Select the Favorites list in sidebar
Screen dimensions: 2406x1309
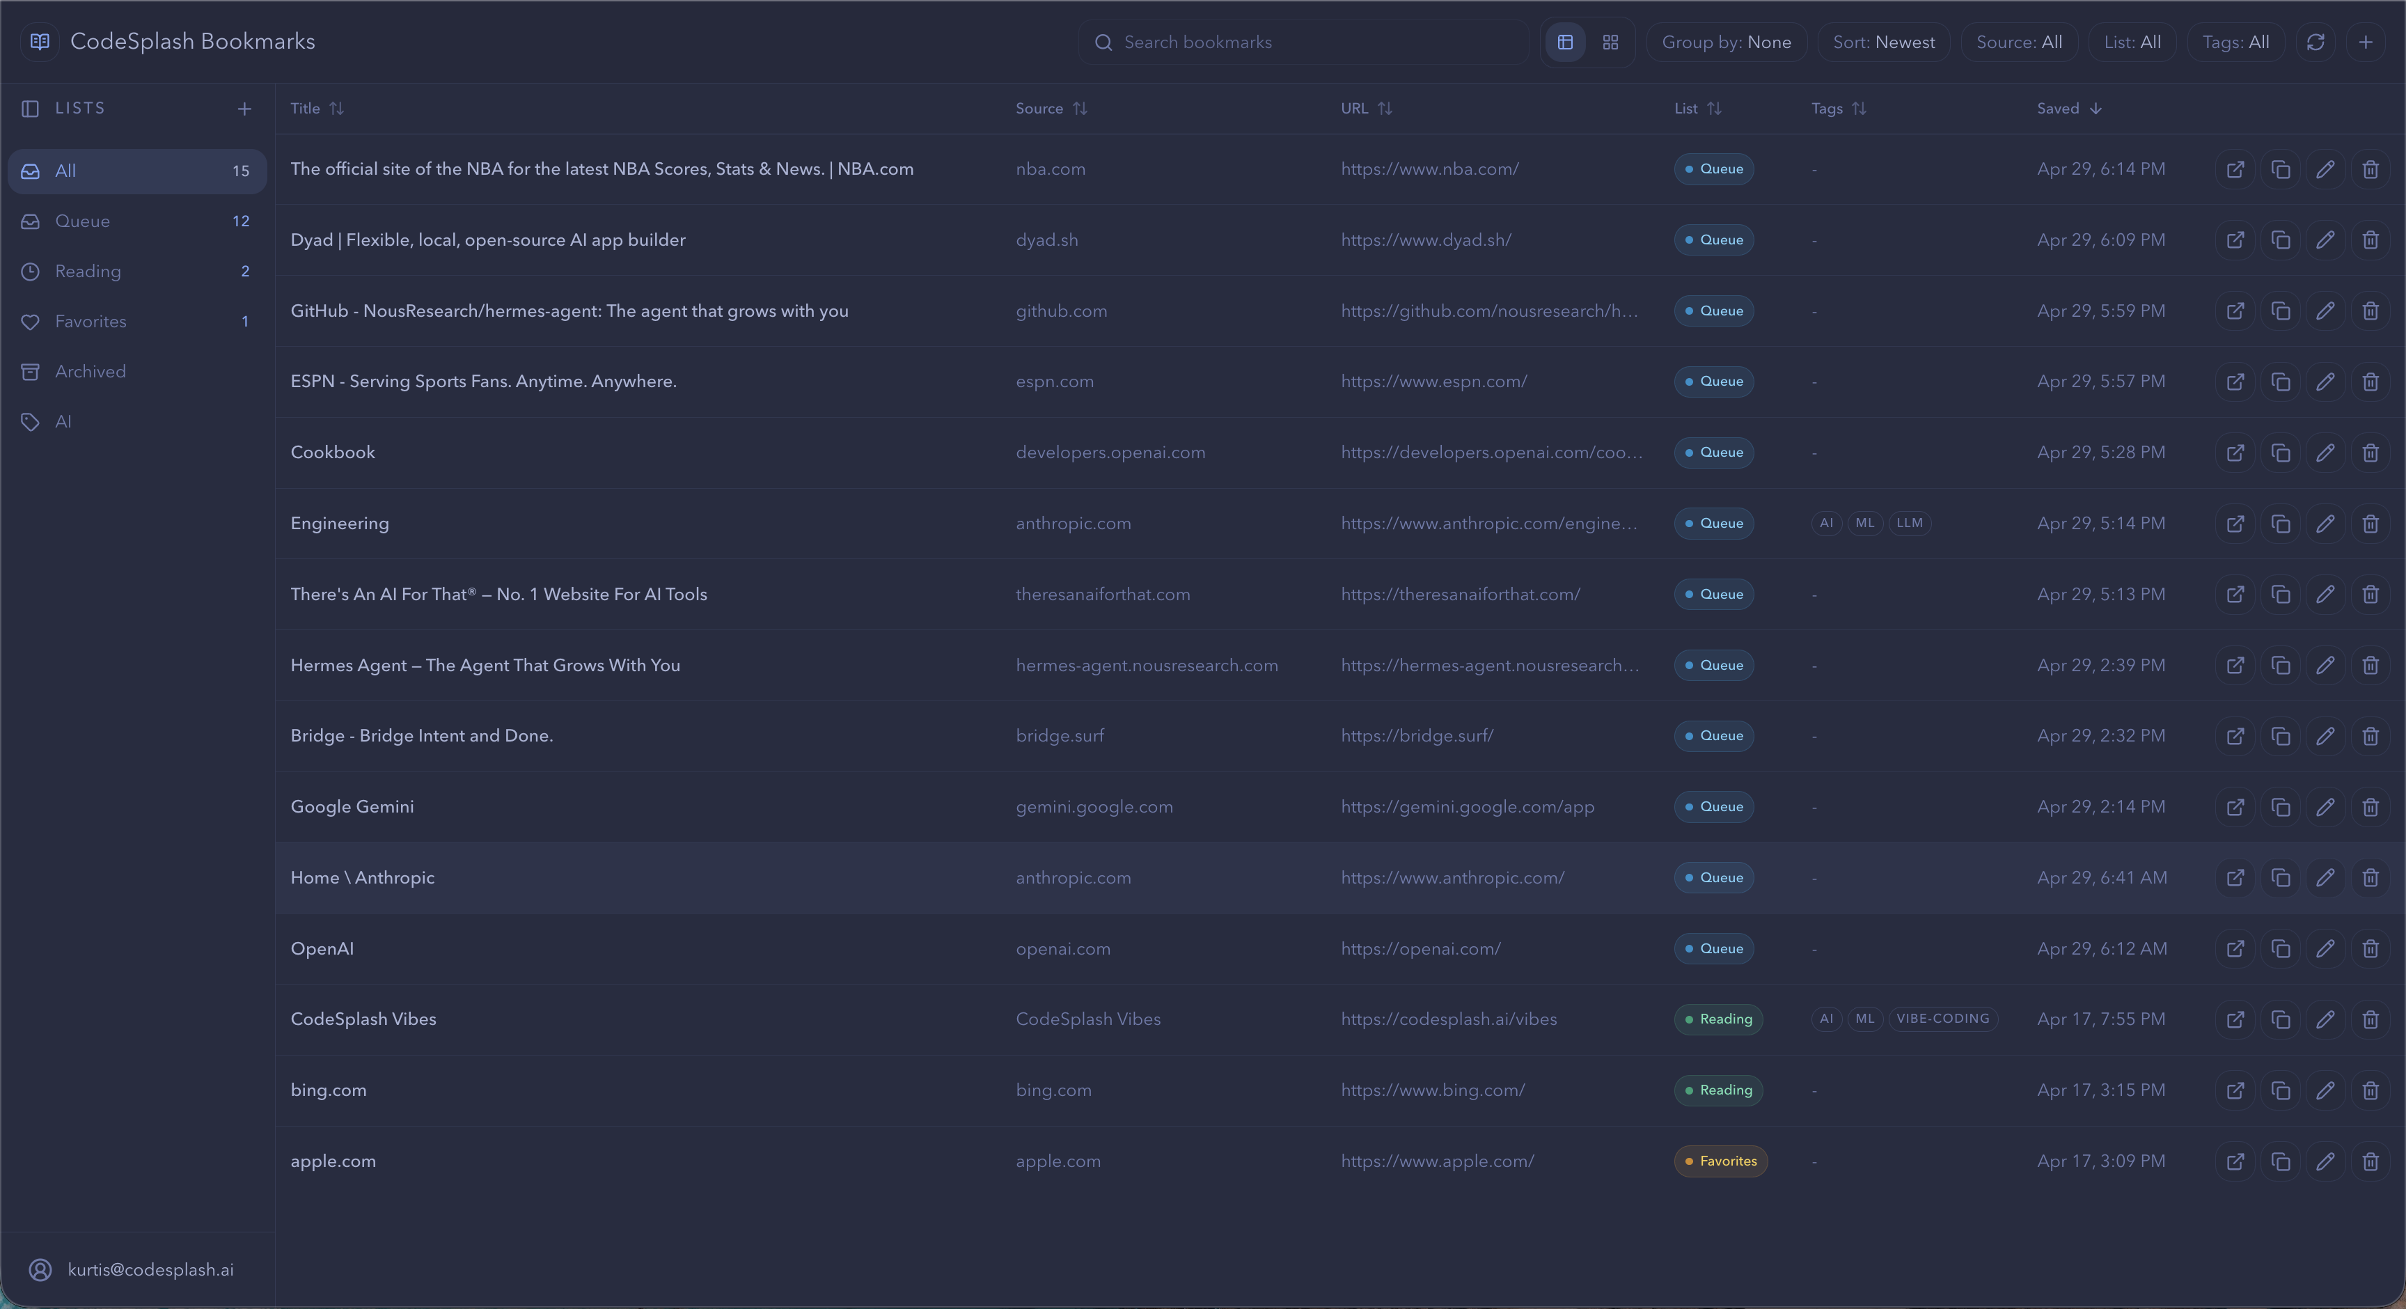pyautogui.click(x=137, y=322)
